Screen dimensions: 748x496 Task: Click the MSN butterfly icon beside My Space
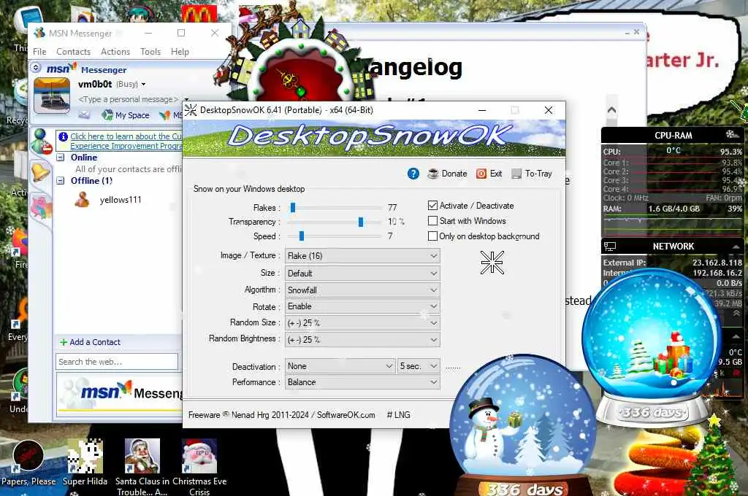164,115
